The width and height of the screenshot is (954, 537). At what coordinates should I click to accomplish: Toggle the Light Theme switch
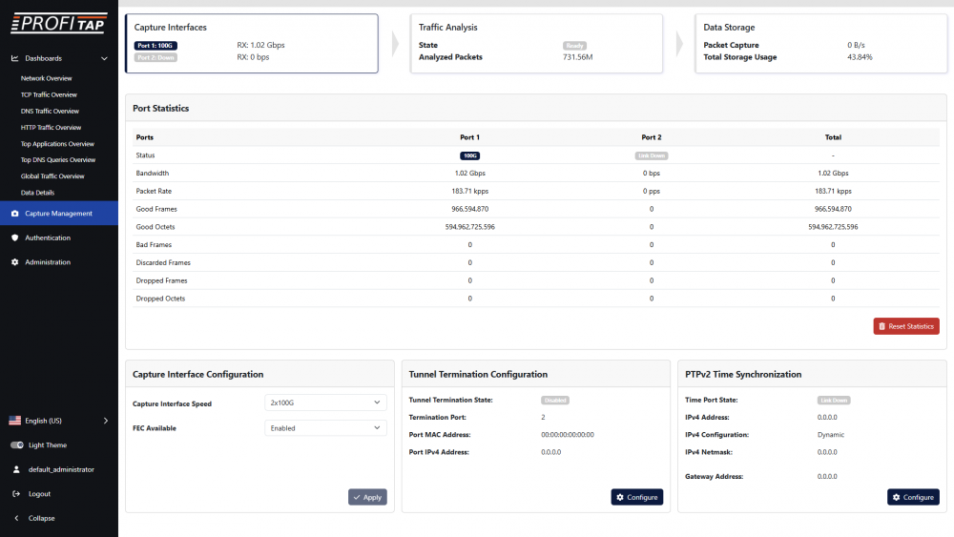click(x=16, y=445)
